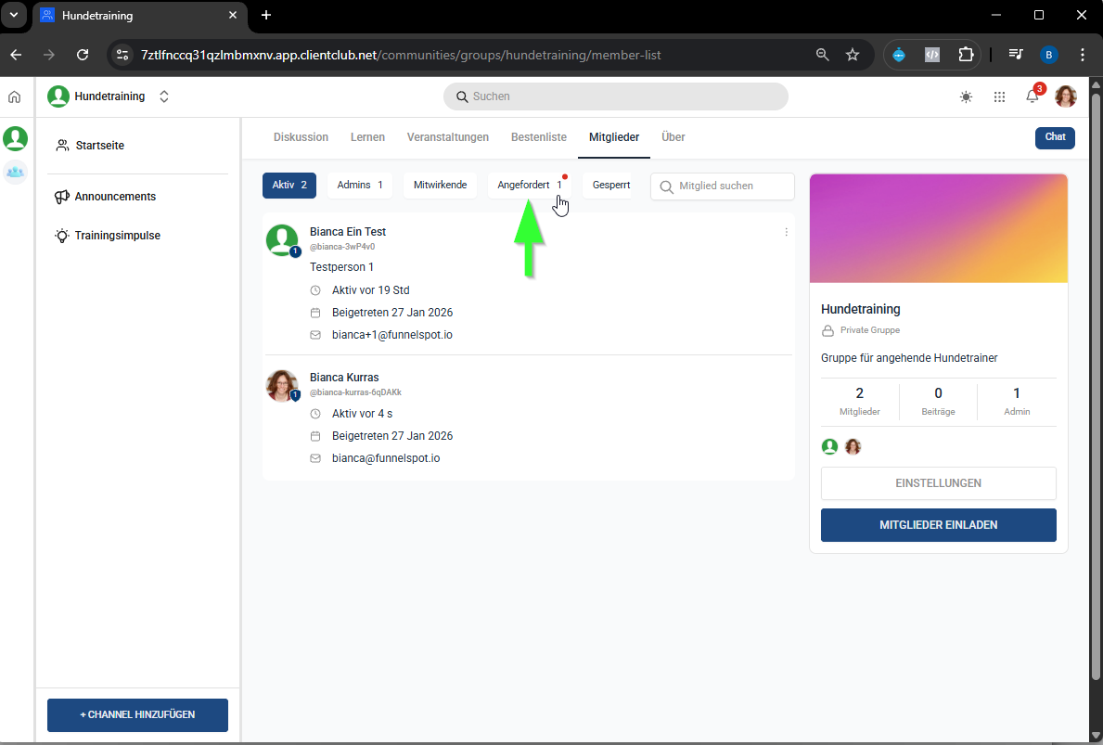Bookmark this page with star icon
Screen dimensions: 1103x745
pyautogui.click(x=853, y=55)
